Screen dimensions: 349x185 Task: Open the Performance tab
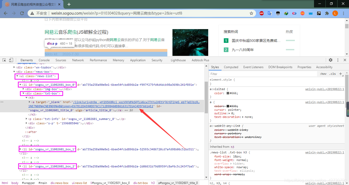click(98, 60)
